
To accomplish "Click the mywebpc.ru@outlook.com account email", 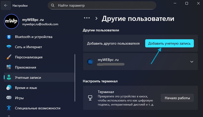I will 40,24.
